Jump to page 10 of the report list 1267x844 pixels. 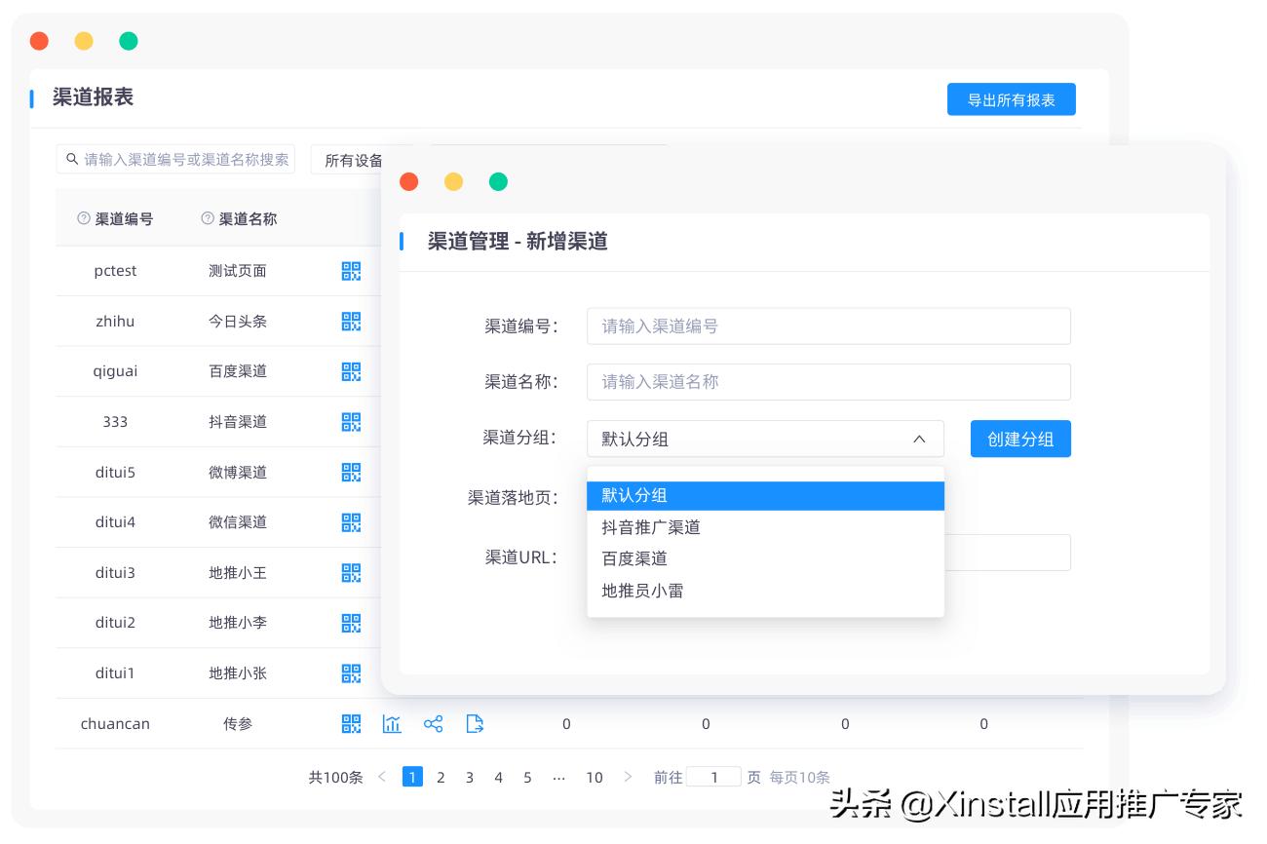pos(595,777)
